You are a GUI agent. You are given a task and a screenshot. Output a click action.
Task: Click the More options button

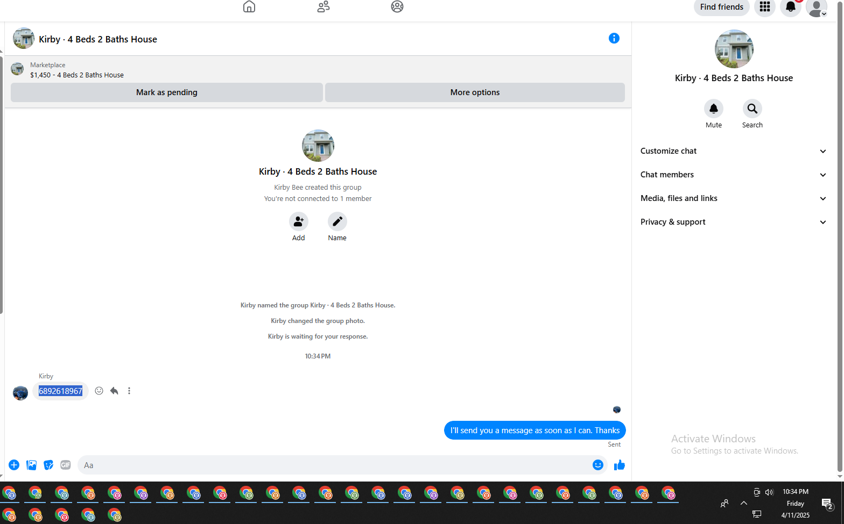pos(475,92)
